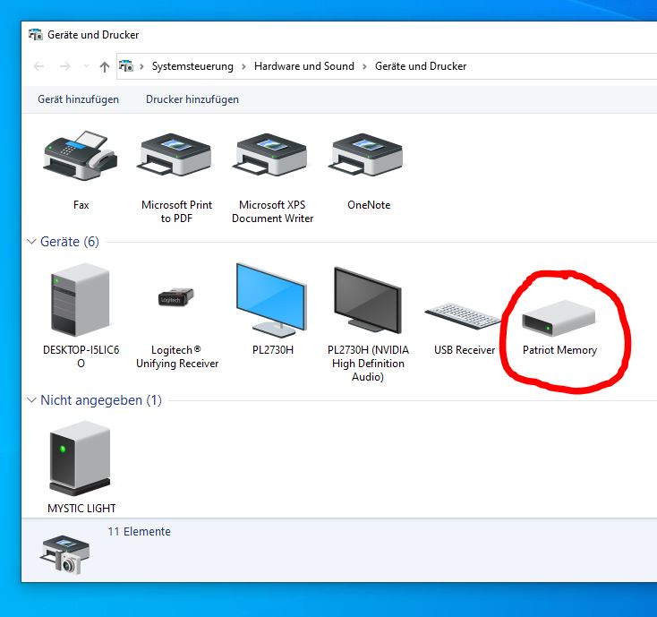
Task: Select the OneNote printer icon
Action: click(368, 155)
